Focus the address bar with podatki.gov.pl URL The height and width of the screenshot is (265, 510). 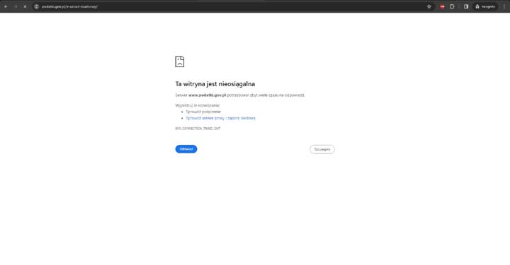click(x=227, y=6)
